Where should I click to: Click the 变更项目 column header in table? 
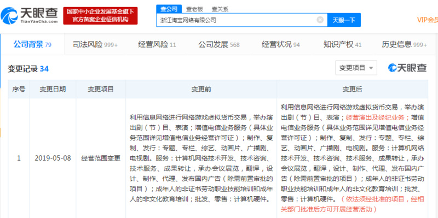pos(101,89)
